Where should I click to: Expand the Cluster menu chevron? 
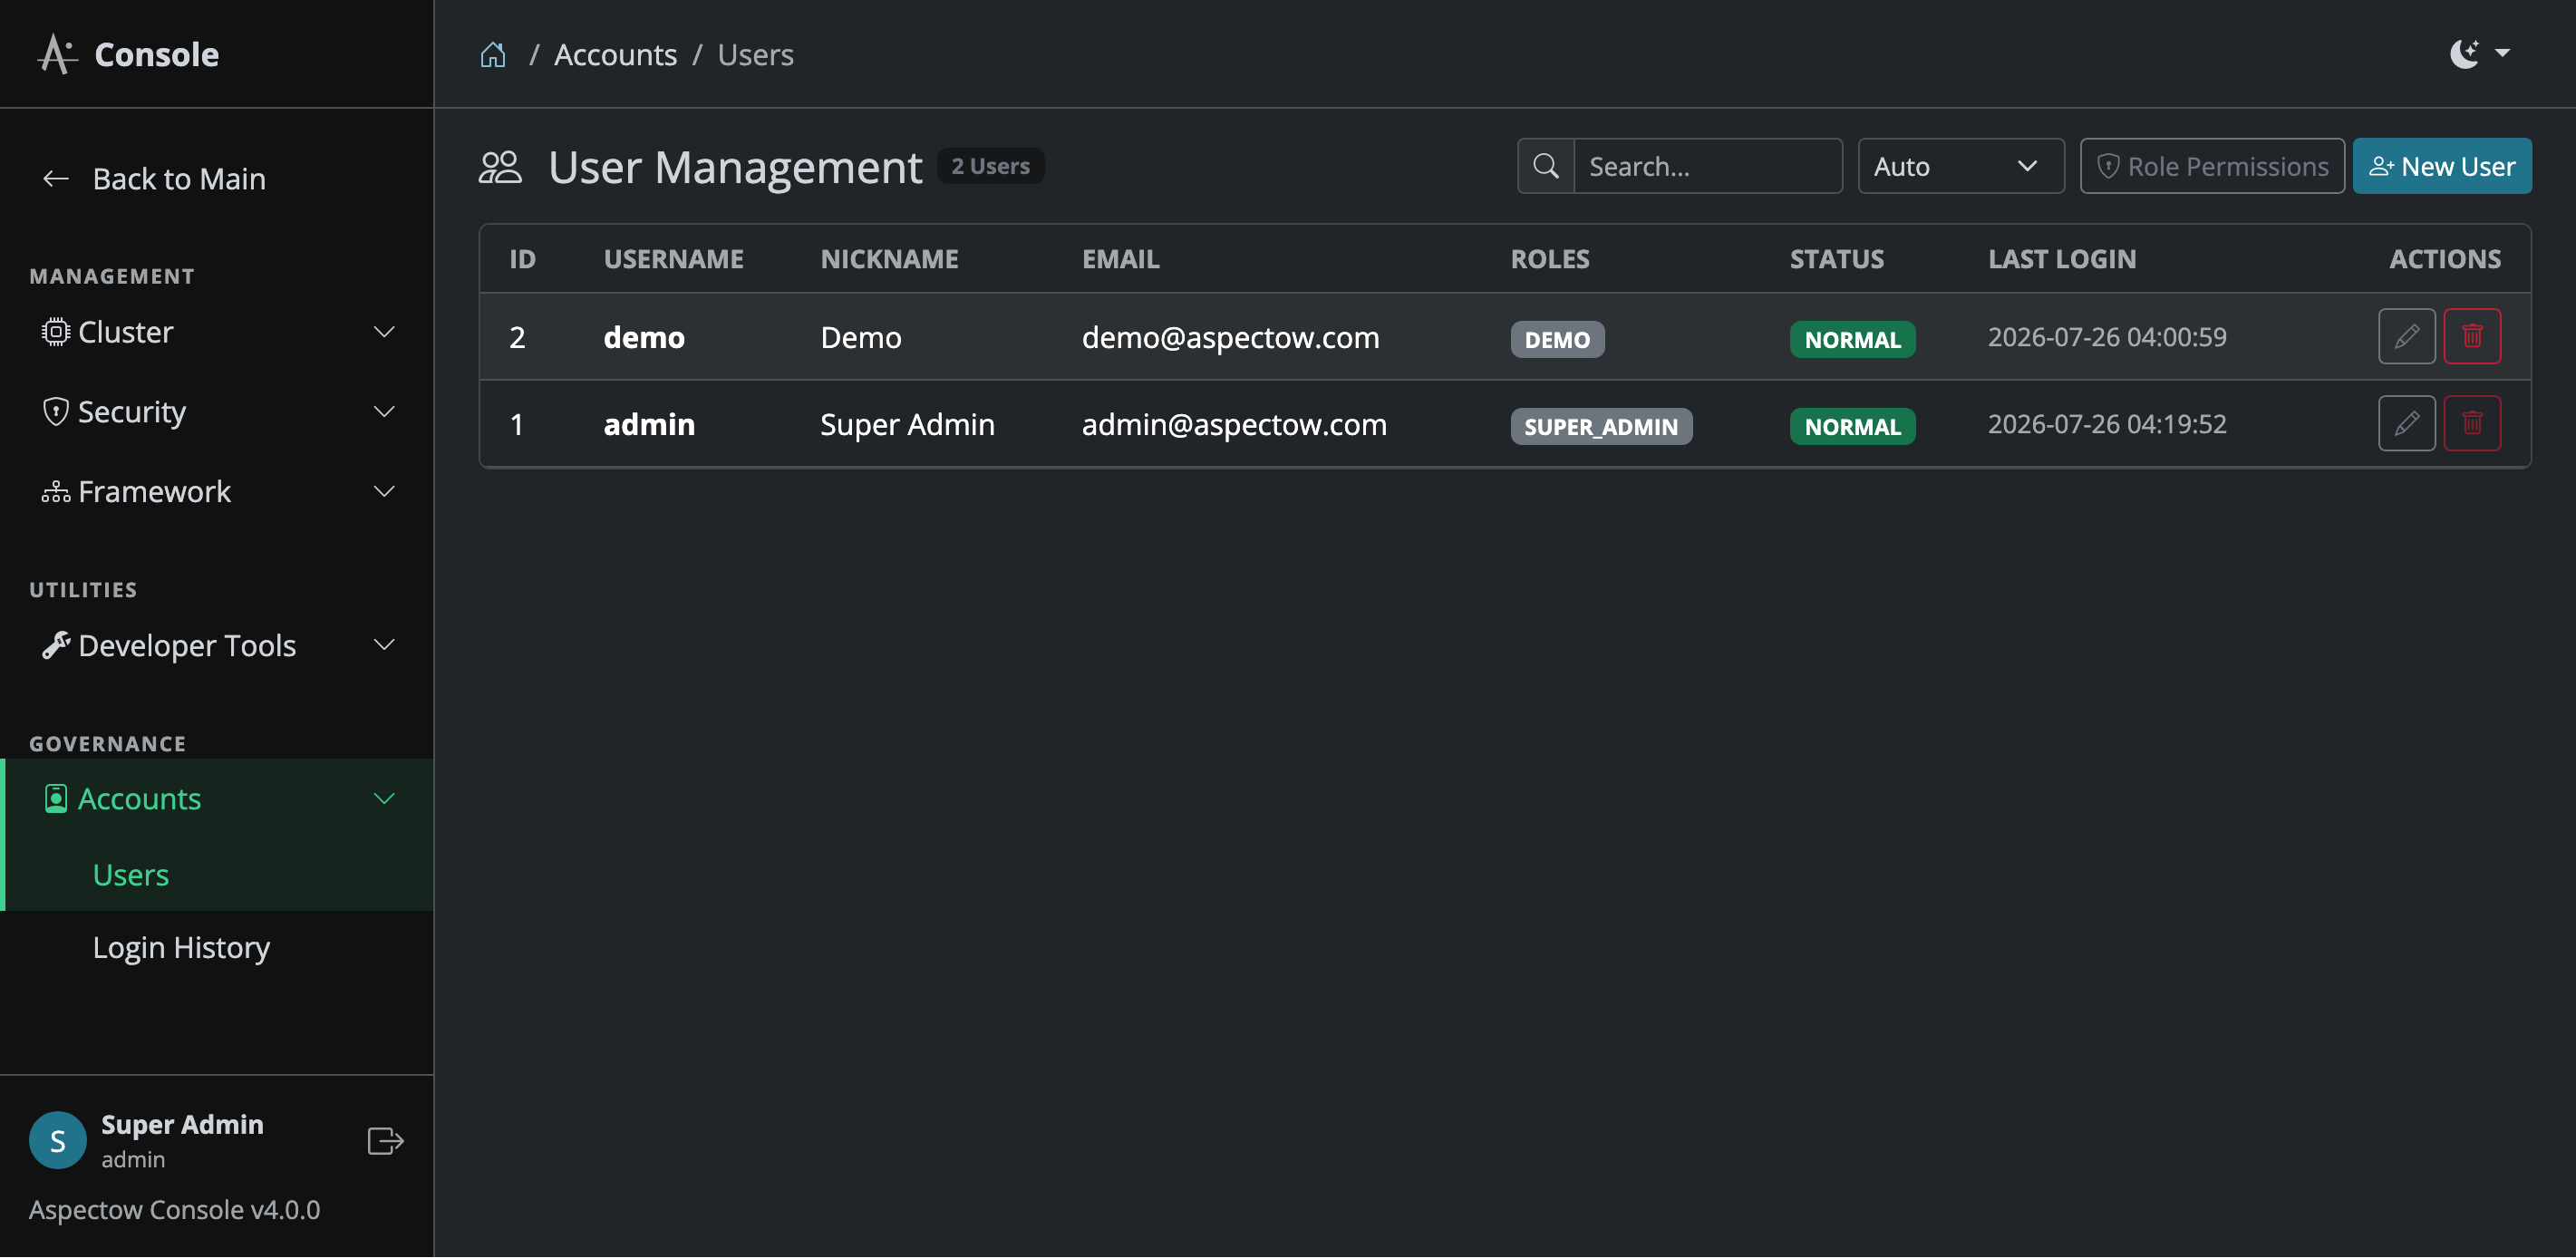click(384, 332)
